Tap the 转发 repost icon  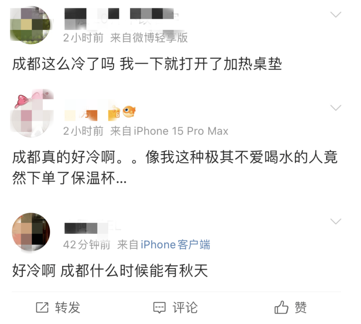coord(42,307)
